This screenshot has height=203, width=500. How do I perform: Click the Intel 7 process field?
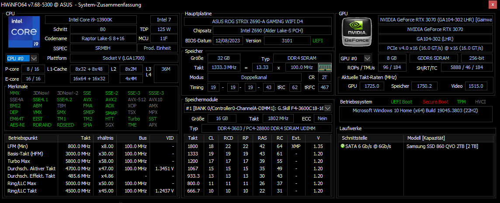(x=164, y=20)
